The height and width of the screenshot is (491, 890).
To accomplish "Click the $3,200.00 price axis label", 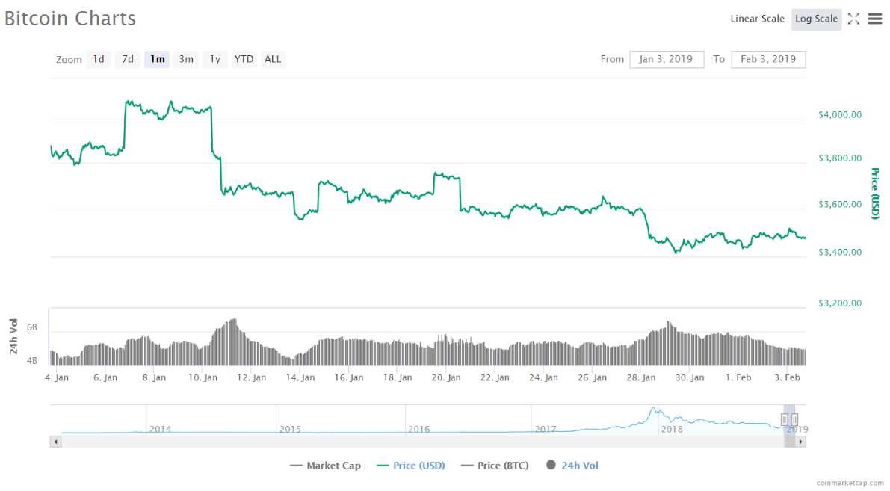I will [840, 303].
